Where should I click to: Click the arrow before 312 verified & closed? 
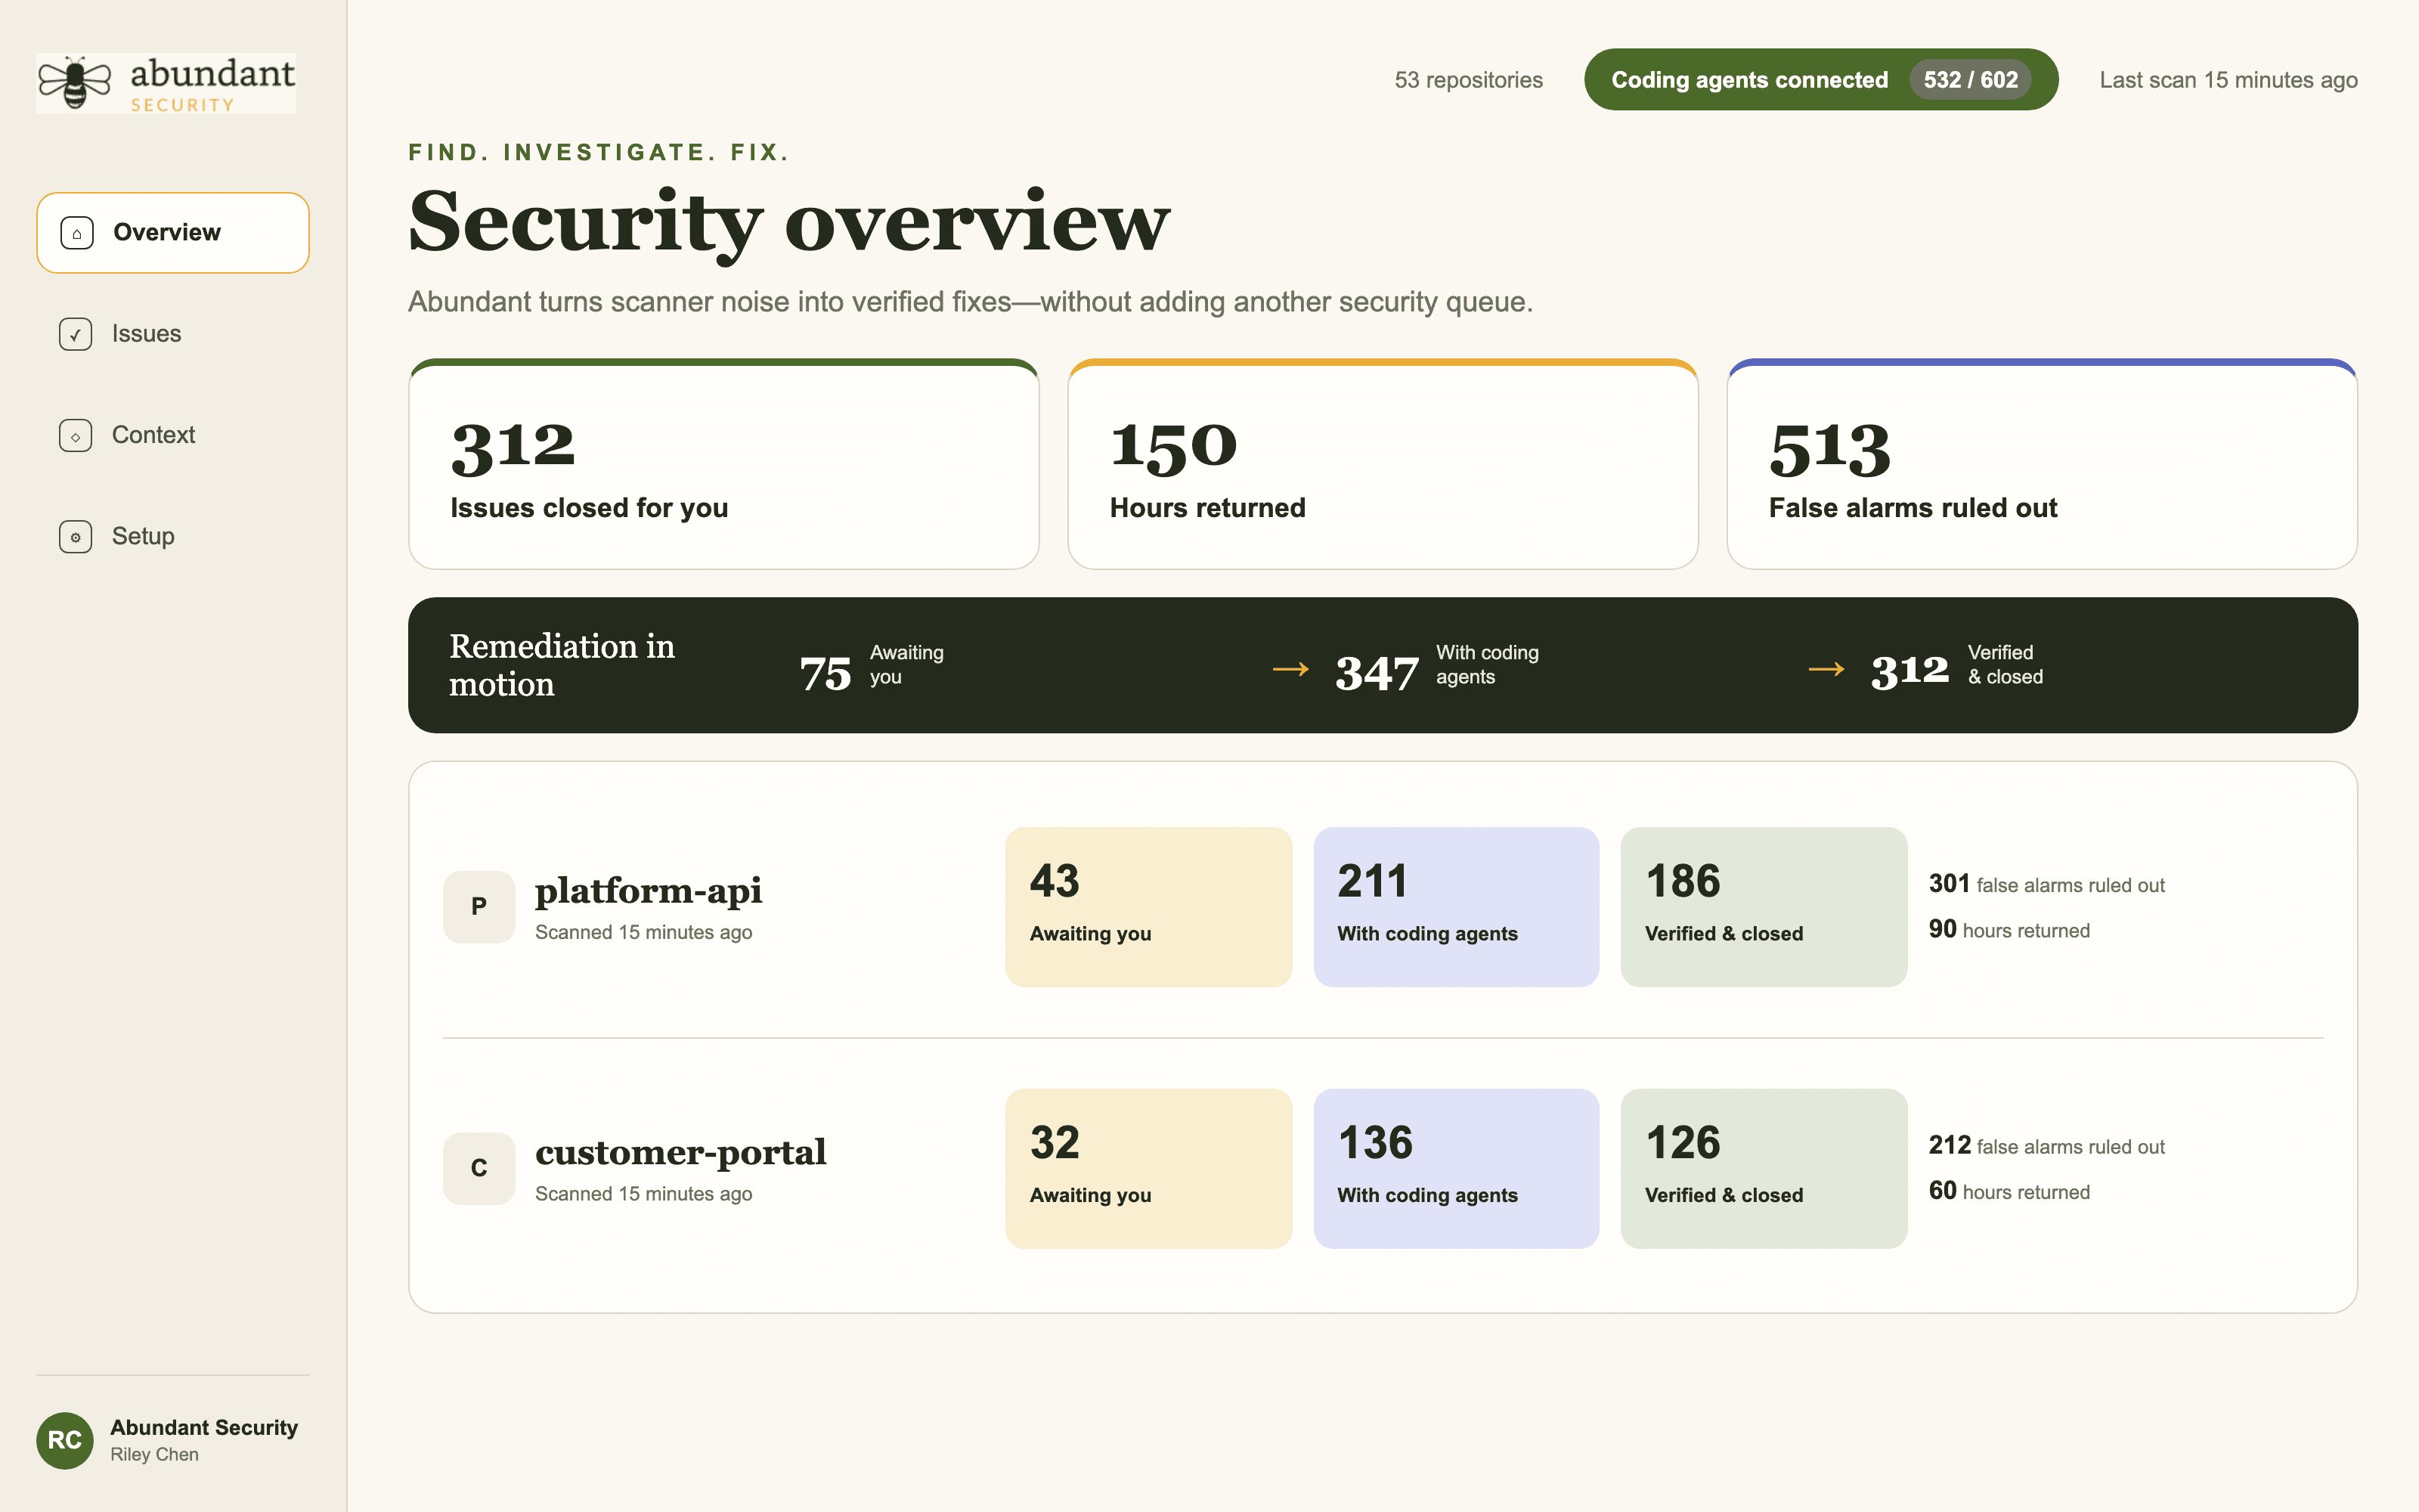pos(1826,668)
